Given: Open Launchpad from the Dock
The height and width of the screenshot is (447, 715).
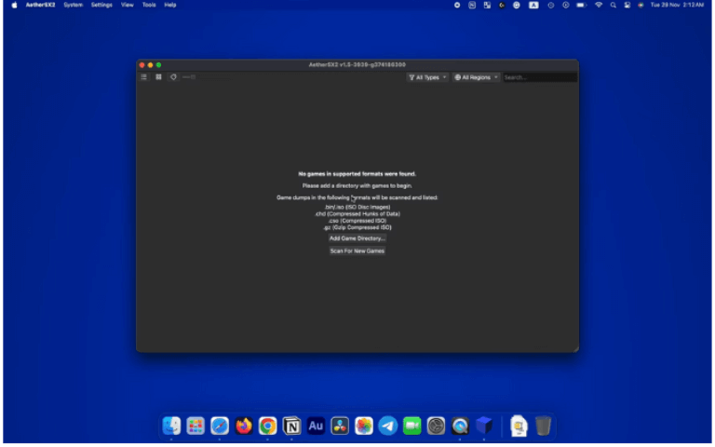Looking at the screenshot, I should point(196,426).
